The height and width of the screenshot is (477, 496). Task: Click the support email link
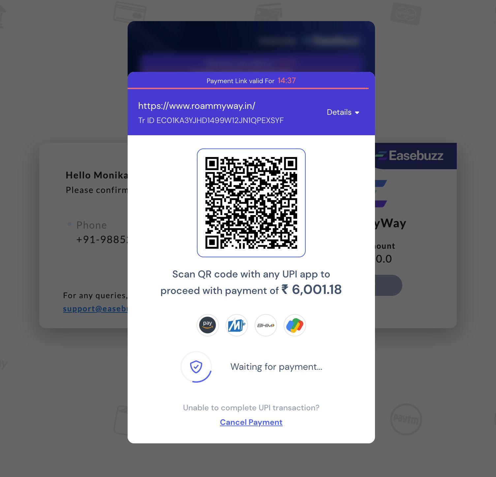pyautogui.click(x=95, y=309)
